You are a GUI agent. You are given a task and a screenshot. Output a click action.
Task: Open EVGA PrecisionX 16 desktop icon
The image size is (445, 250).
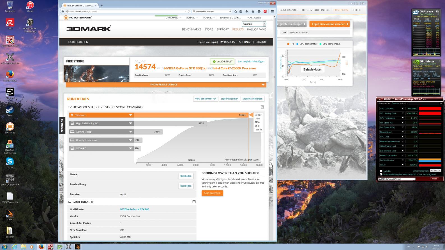[10, 59]
